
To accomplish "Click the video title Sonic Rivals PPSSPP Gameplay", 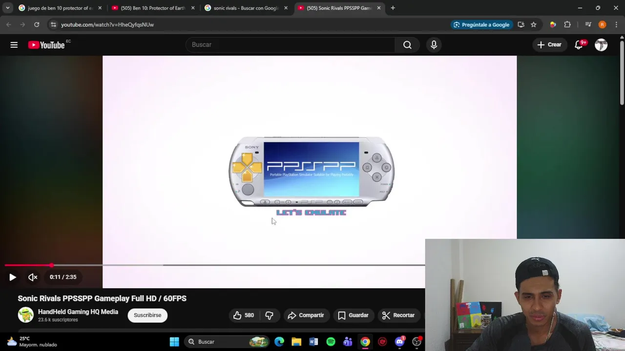I will click(102, 298).
